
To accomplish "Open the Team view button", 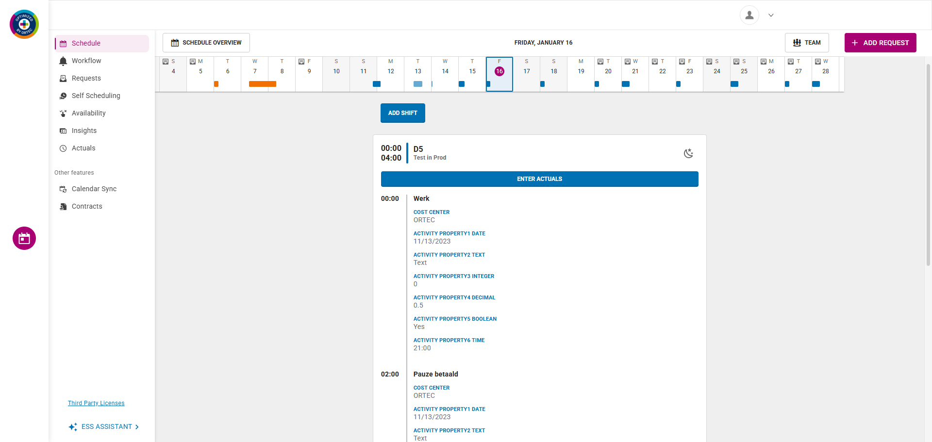I will coord(807,43).
